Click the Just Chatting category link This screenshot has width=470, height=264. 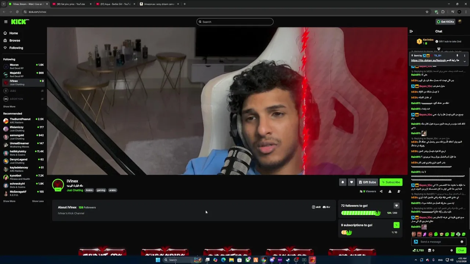75,190
